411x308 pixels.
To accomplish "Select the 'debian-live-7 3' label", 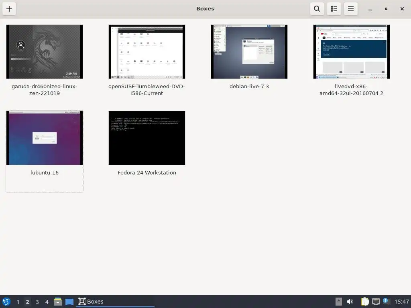I will click(x=249, y=87).
